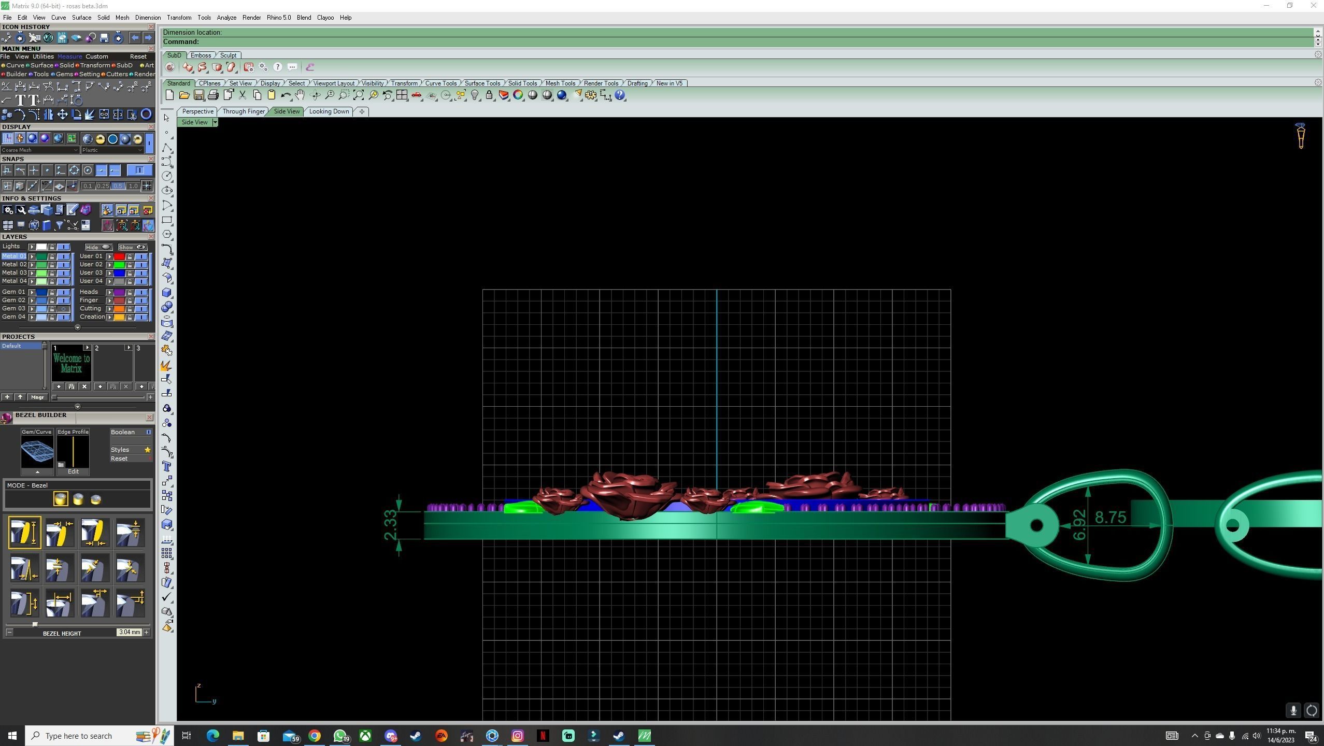Click the Undo arrow icon
This screenshot has width=1324, height=746.
(285, 95)
